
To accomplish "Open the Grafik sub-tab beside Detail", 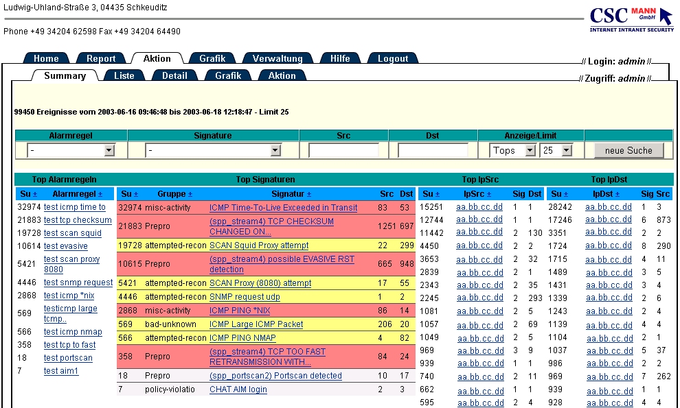I will tap(228, 75).
